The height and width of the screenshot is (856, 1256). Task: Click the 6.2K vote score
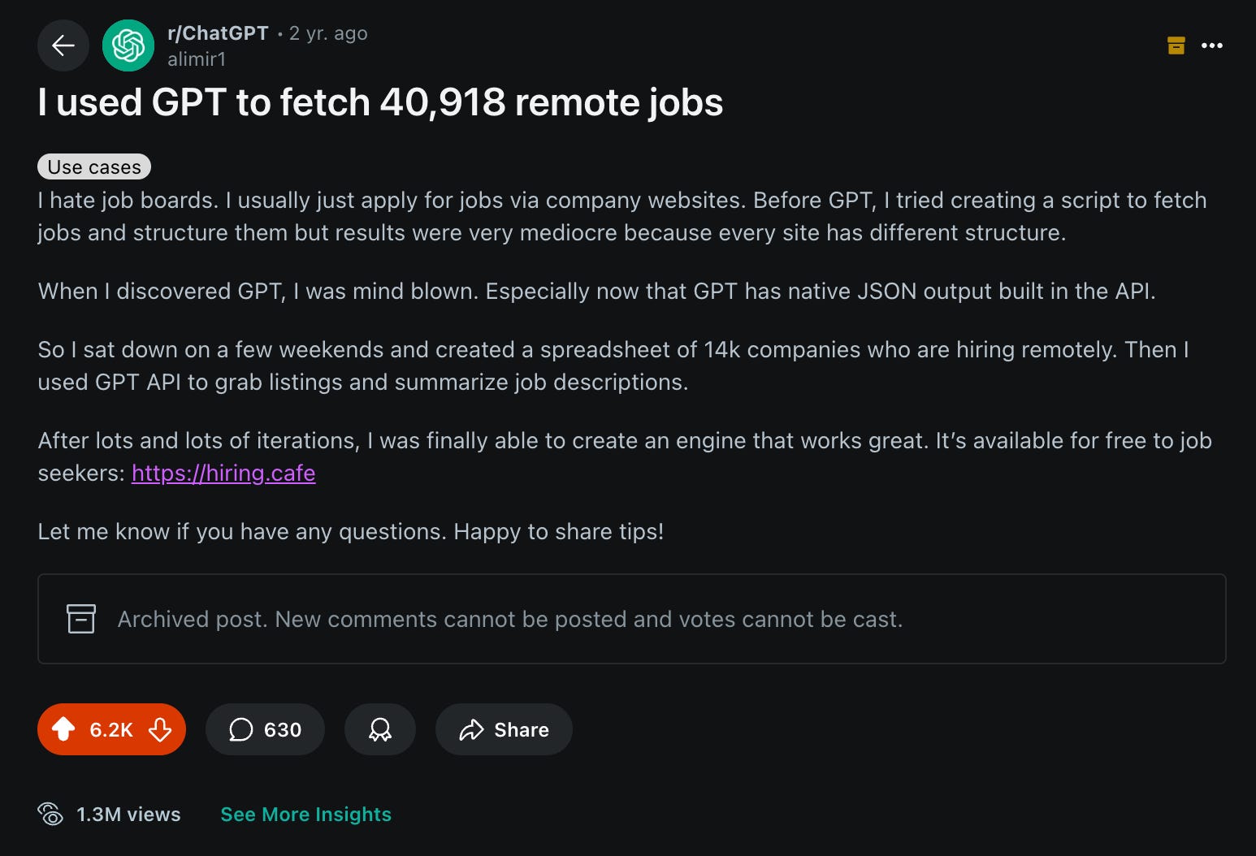pos(111,729)
